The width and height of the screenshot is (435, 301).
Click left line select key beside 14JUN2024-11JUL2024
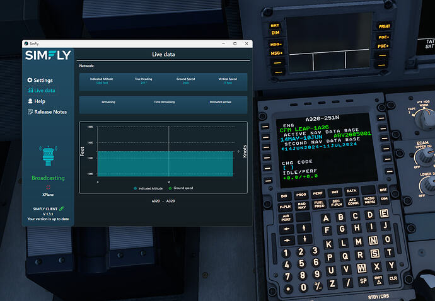[x=267, y=147]
